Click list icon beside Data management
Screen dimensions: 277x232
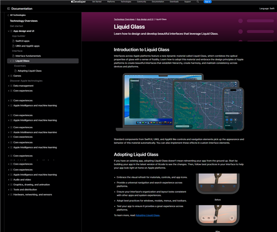[11, 86]
